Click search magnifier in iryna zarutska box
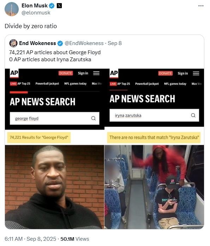Screen dimensions: 210x246 click(193, 115)
